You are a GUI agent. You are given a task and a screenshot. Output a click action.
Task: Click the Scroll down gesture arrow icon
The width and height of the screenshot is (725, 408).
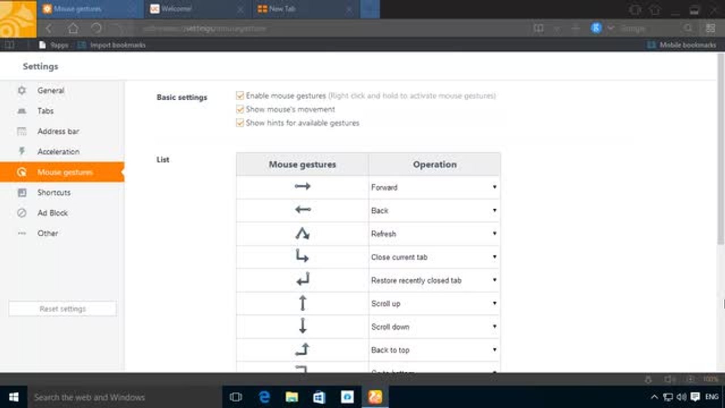coord(302,326)
